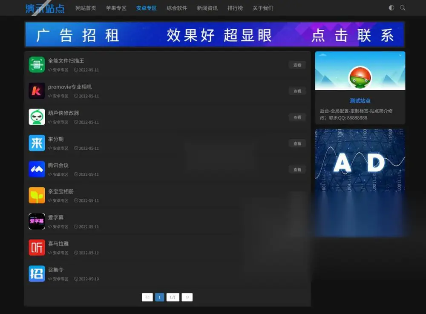
Task: Open the 葫芦侠修改器 title
Action: (63, 113)
